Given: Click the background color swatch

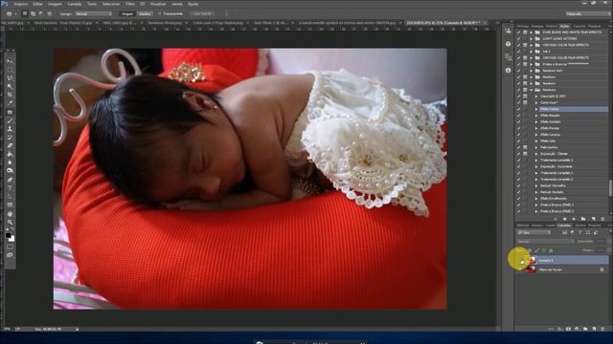Looking at the screenshot, I should point(12,239).
